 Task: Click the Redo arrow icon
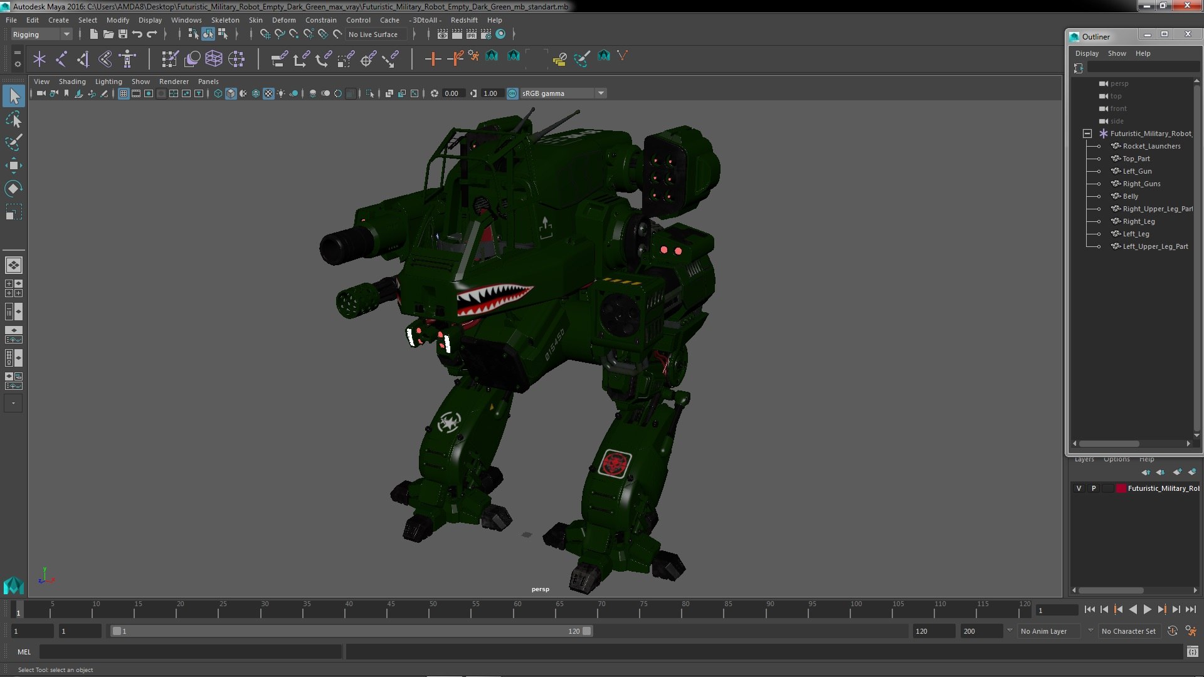[152, 34]
